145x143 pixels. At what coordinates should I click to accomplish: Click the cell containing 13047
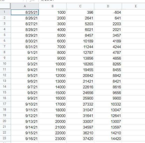click(108, 110)
